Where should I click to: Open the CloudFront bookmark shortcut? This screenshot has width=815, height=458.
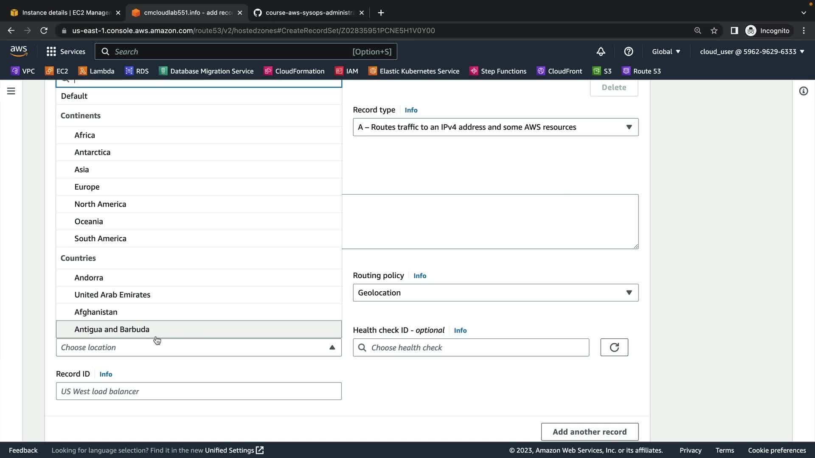(x=559, y=71)
